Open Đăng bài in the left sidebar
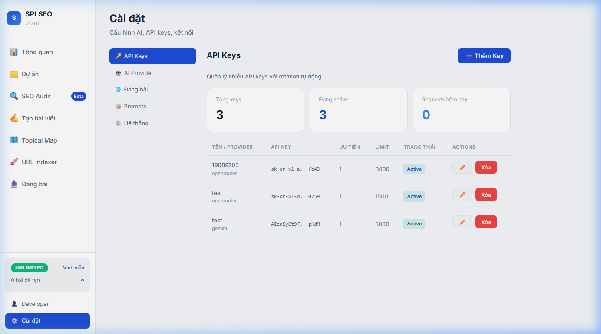This screenshot has width=601, height=334. pyautogui.click(x=48, y=184)
